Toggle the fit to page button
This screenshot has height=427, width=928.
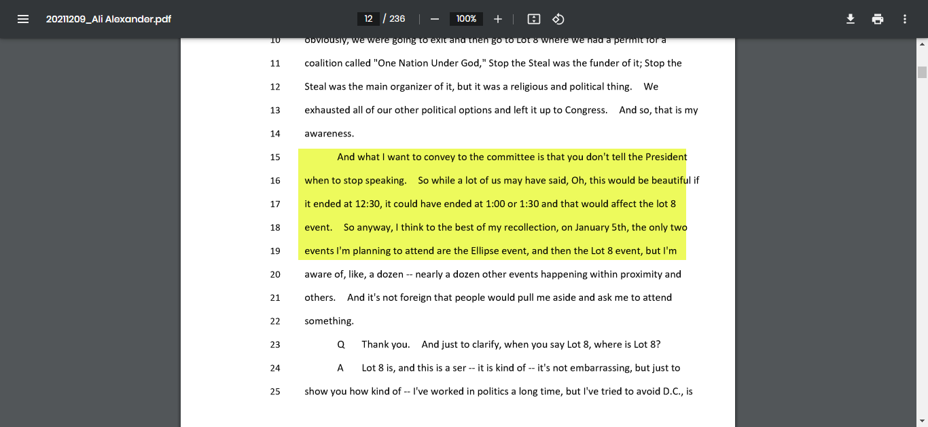coord(534,19)
